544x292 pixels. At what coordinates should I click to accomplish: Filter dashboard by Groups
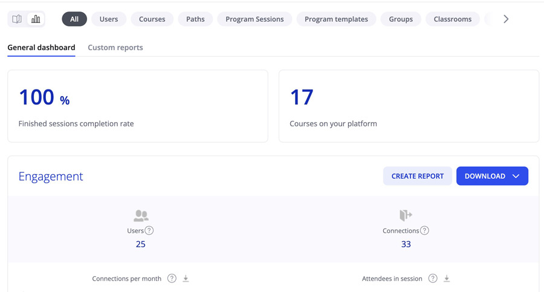pyautogui.click(x=401, y=19)
